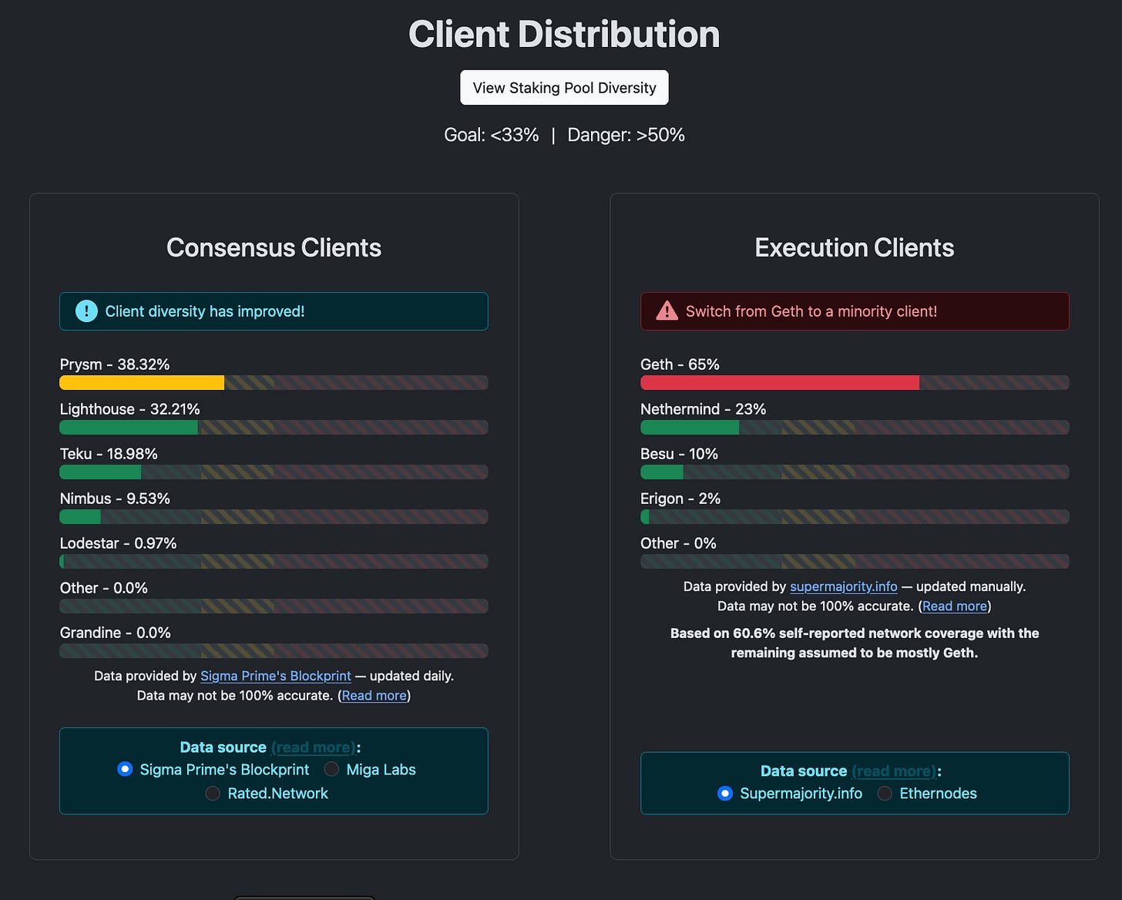1122x900 pixels.
Task: Click the 60.6% self-reported coverage note
Action: coord(855,643)
